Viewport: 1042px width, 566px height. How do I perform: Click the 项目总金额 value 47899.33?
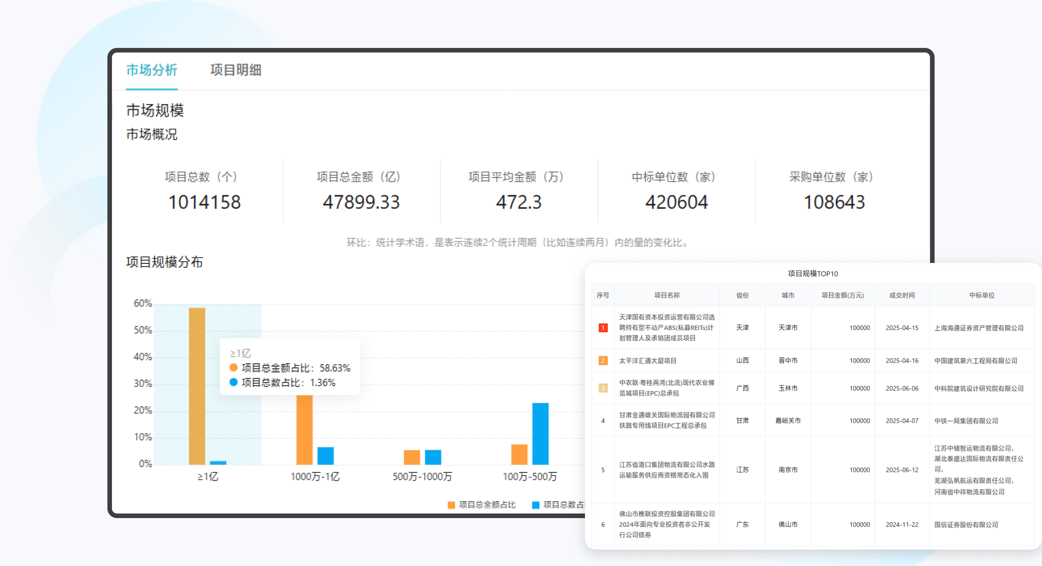point(361,202)
